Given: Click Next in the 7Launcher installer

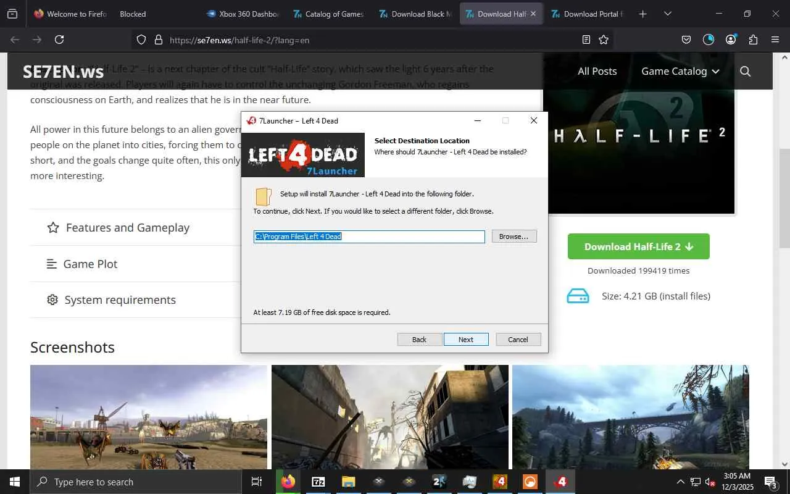Looking at the screenshot, I should click(466, 340).
